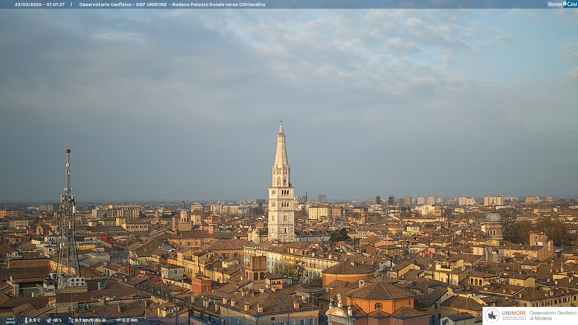578x325 pixels.
Task: Click Osservatorio Geofisico di Modena logo text
Action: [x=553, y=315]
